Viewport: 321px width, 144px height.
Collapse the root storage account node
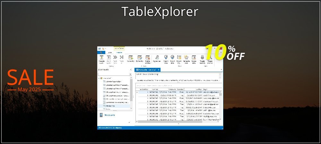(x=99, y=78)
